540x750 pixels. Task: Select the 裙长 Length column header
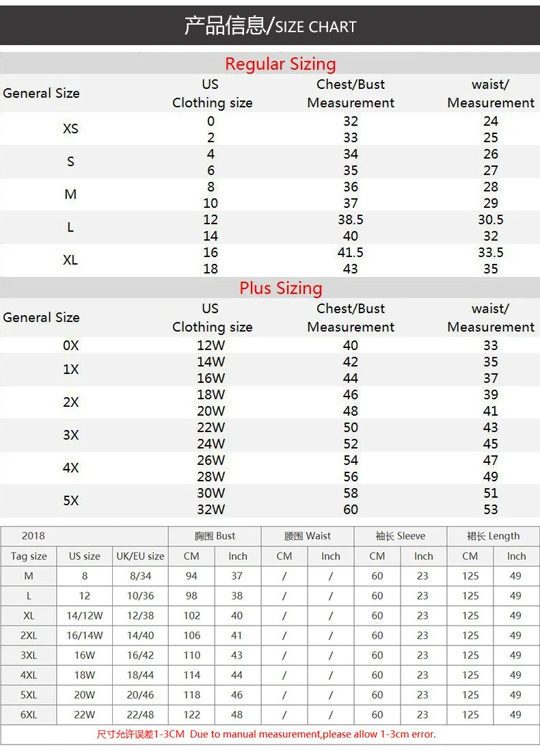(x=493, y=536)
